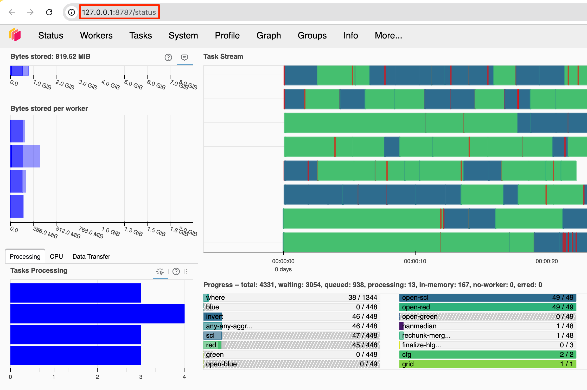
Task: Click the open-scl progress bar
Action: (488, 297)
